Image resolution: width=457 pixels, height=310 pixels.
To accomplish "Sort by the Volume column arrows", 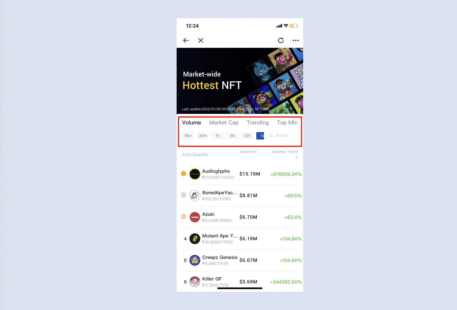I will pos(256,151).
